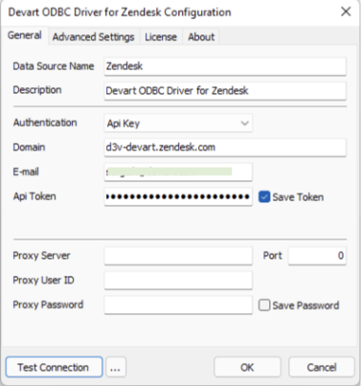
Task: Open the Advanced Settings tab
Action: (x=93, y=37)
